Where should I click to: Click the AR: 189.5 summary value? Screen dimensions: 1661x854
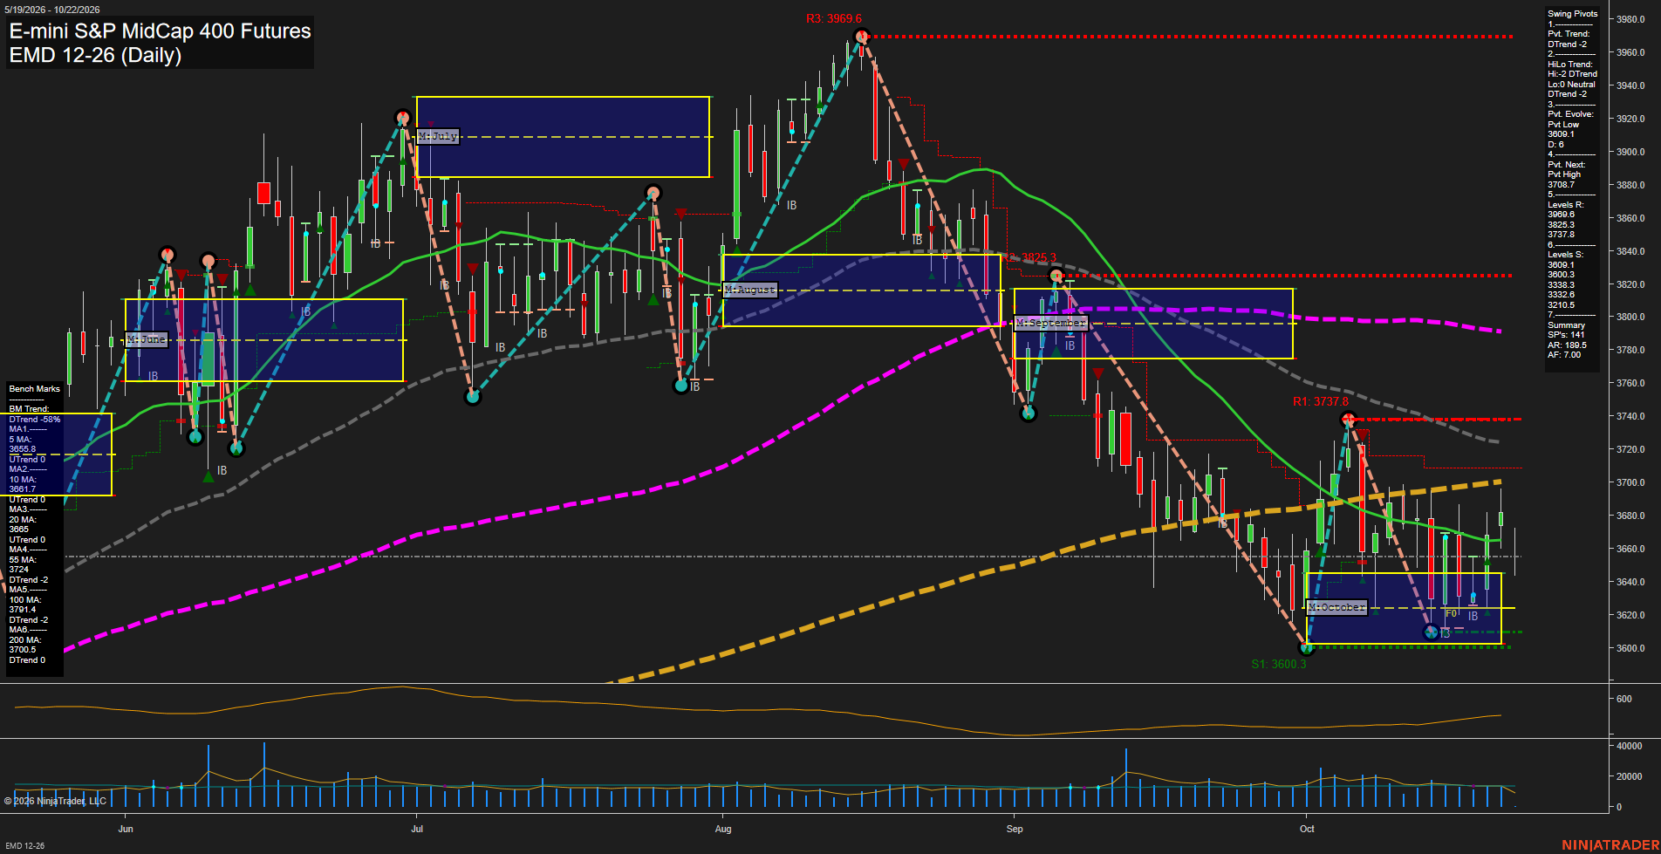click(1568, 345)
